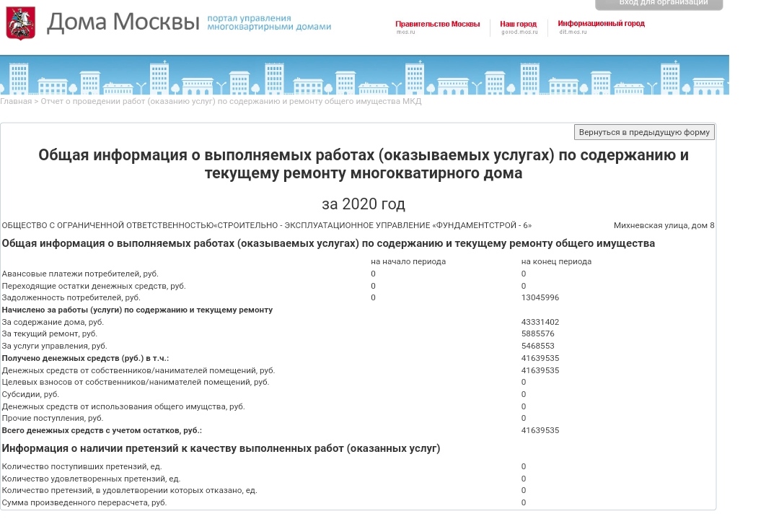This screenshot has width=779, height=532.
Task: Open the Правительство Москвы link
Action: pos(437,24)
